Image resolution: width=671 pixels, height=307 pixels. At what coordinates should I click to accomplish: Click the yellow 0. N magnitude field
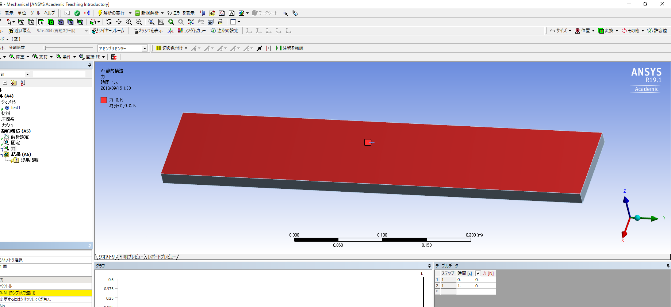point(46,293)
